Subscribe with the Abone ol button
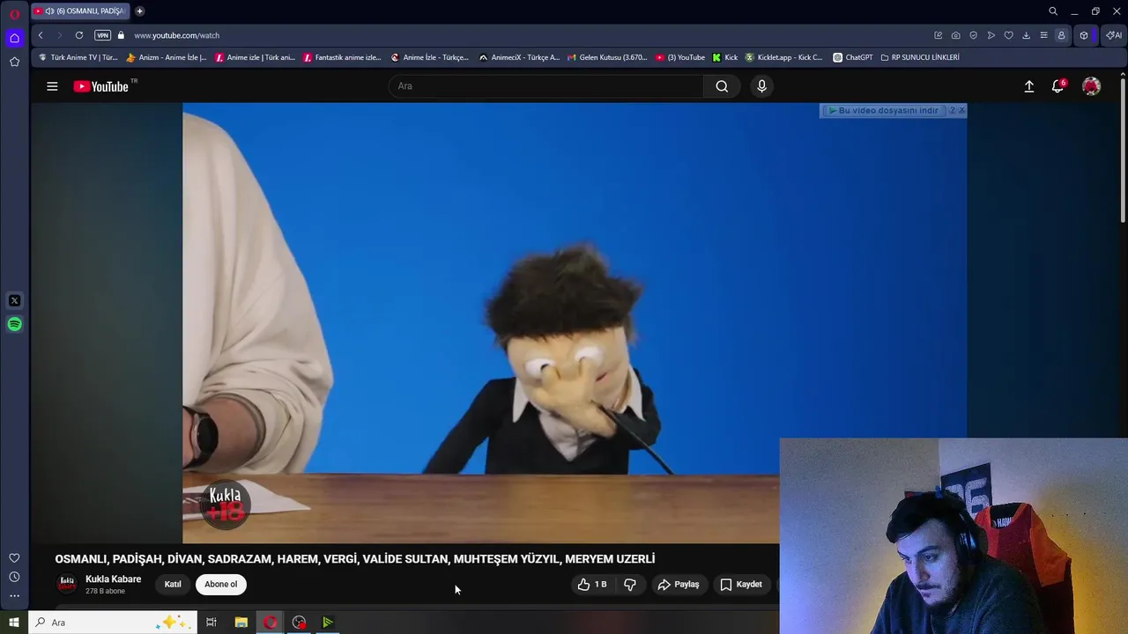Image resolution: width=1128 pixels, height=634 pixels. pyautogui.click(x=220, y=585)
